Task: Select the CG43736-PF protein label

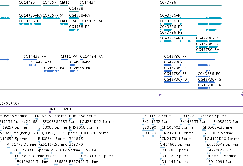Action: pos(175,57)
